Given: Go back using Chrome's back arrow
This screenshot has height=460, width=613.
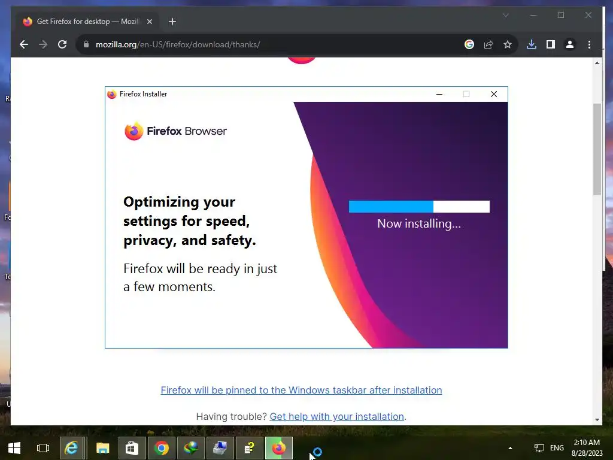Looking at the screenshot, I should coord(24,44).
